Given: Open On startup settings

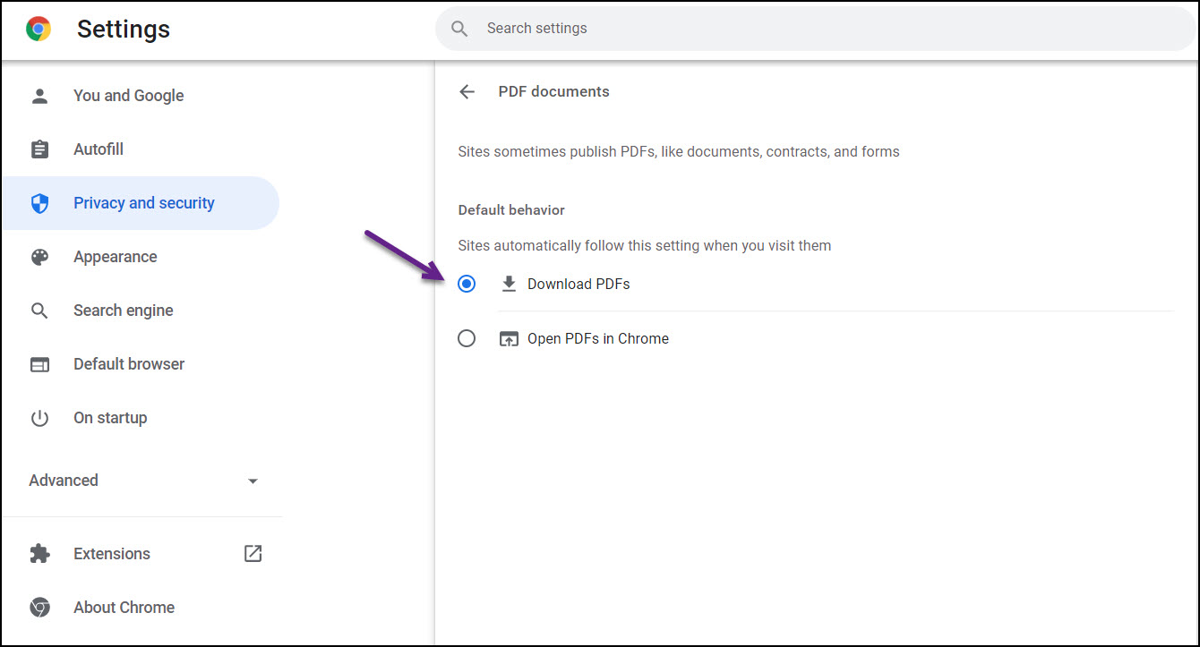Looking at the screenshot, I should tap(141, 418).
